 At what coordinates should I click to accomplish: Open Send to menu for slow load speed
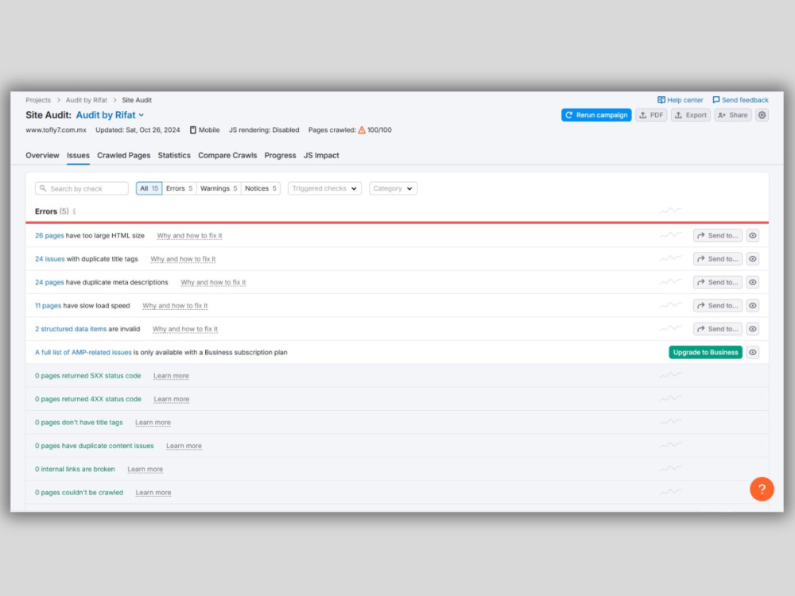(x=717, y=306)
